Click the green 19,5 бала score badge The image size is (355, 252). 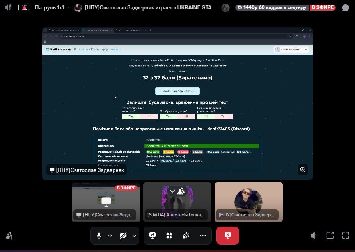(x=153, y=152)
